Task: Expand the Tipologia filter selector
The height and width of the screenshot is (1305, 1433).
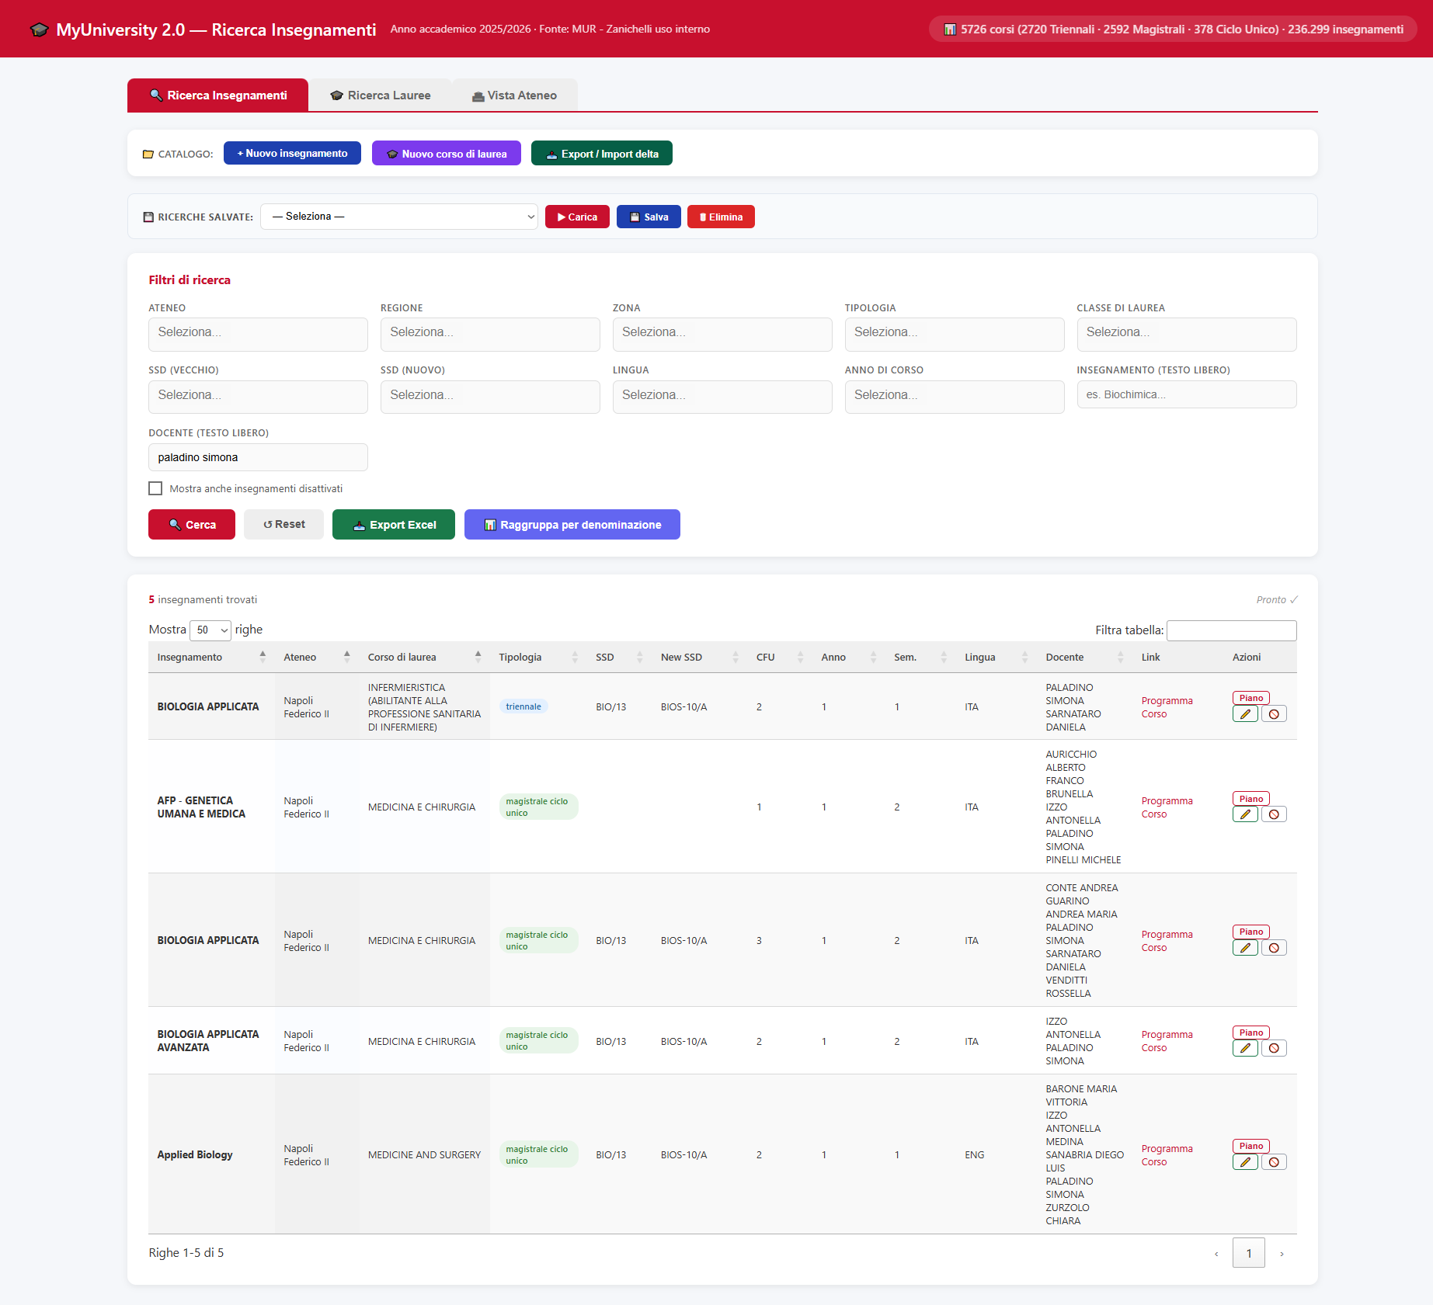Action: (955, 334)
